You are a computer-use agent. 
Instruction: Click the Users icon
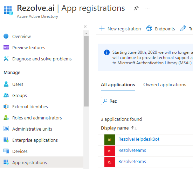(x=6, y=84)
